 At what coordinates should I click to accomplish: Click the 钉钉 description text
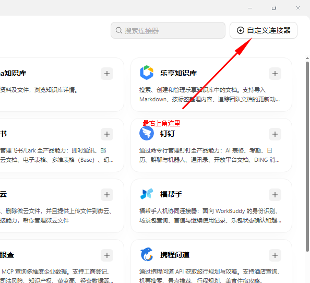tap(209, 155)
